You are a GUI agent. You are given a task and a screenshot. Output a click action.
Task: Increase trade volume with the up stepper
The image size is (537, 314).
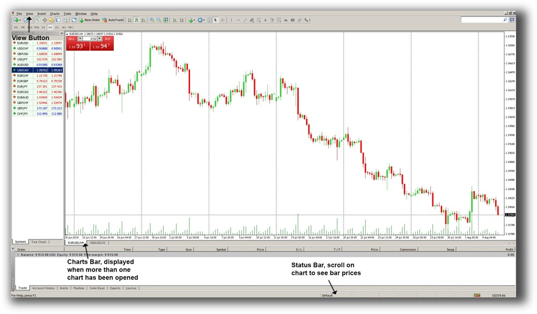99,39
